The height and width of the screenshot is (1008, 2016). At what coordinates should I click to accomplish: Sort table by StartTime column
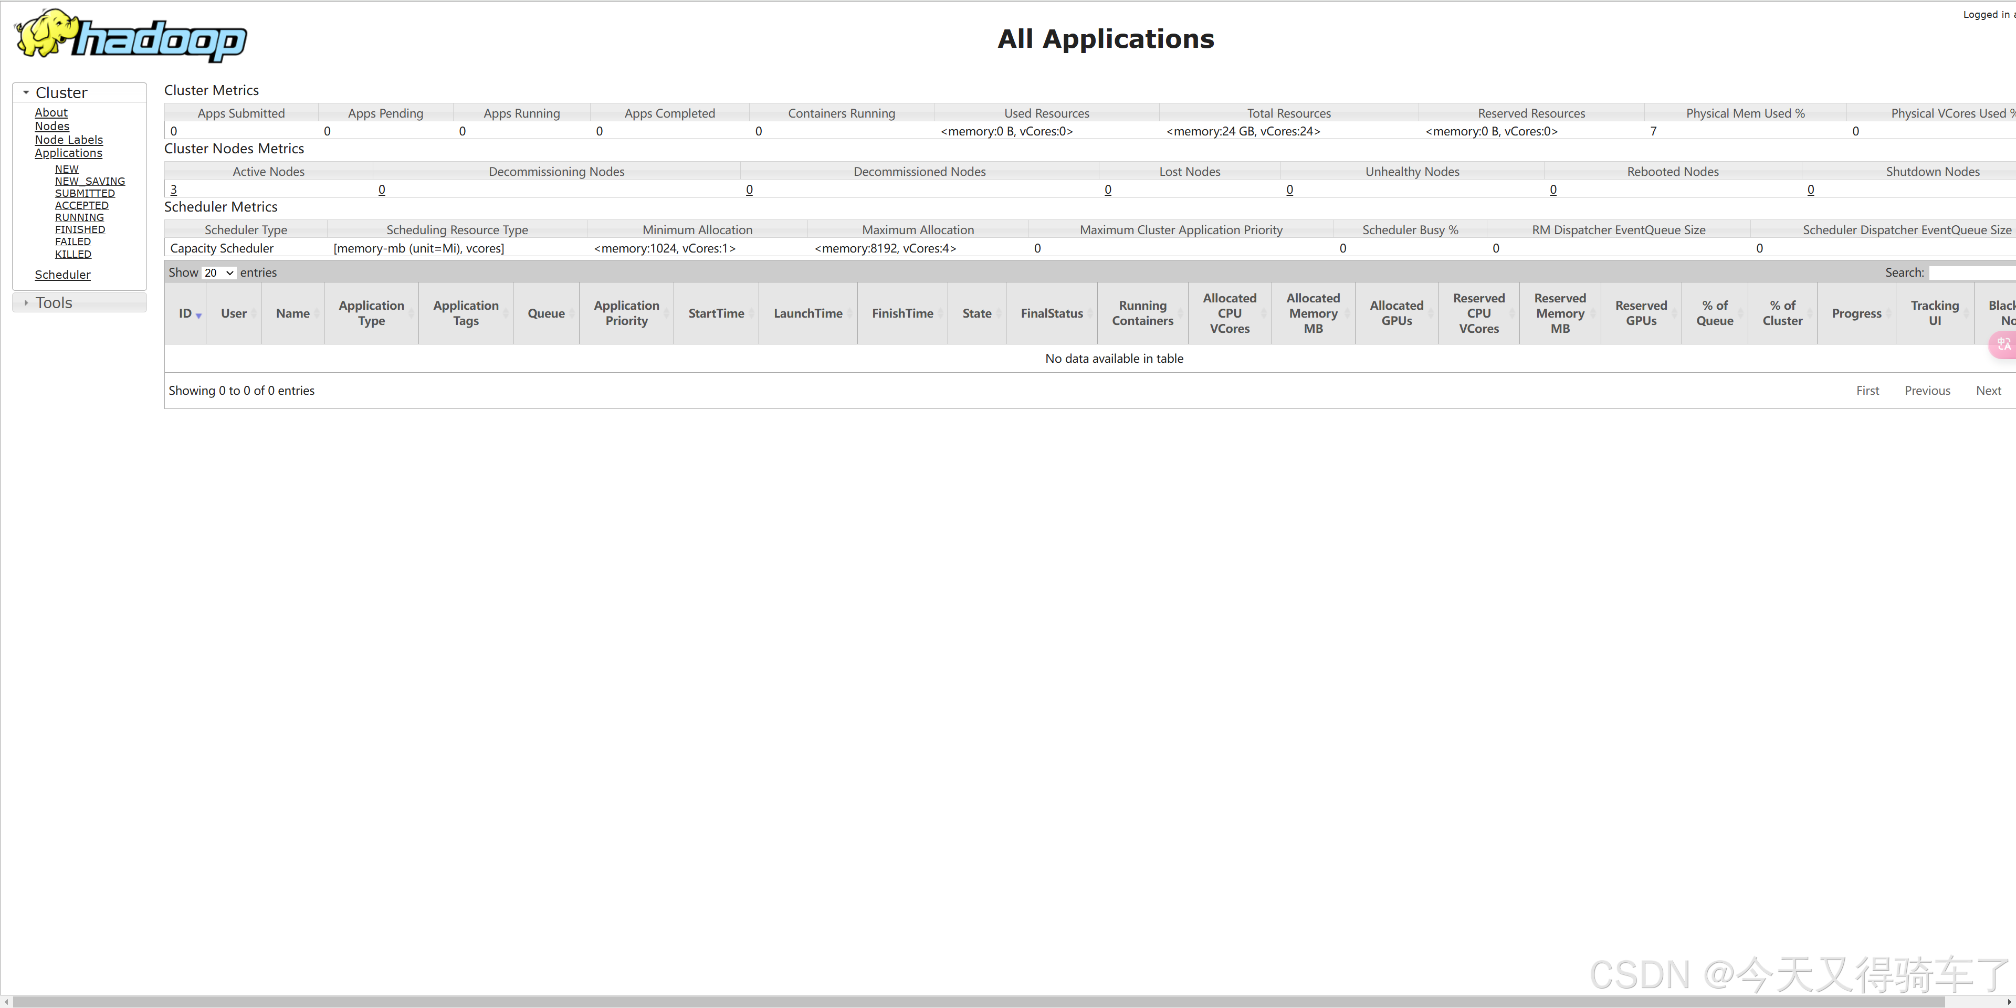click(716, 313)
